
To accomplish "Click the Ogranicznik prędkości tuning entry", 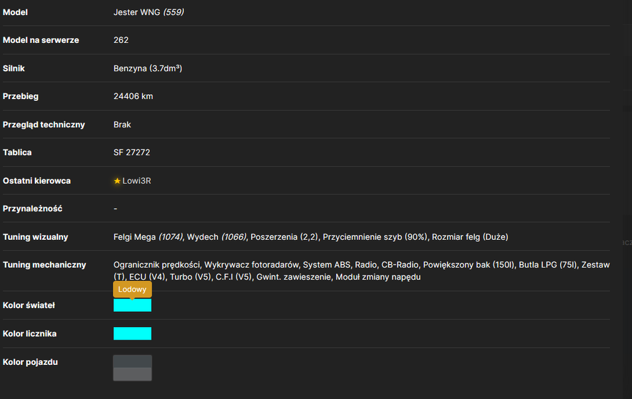I will click(157, 265).
